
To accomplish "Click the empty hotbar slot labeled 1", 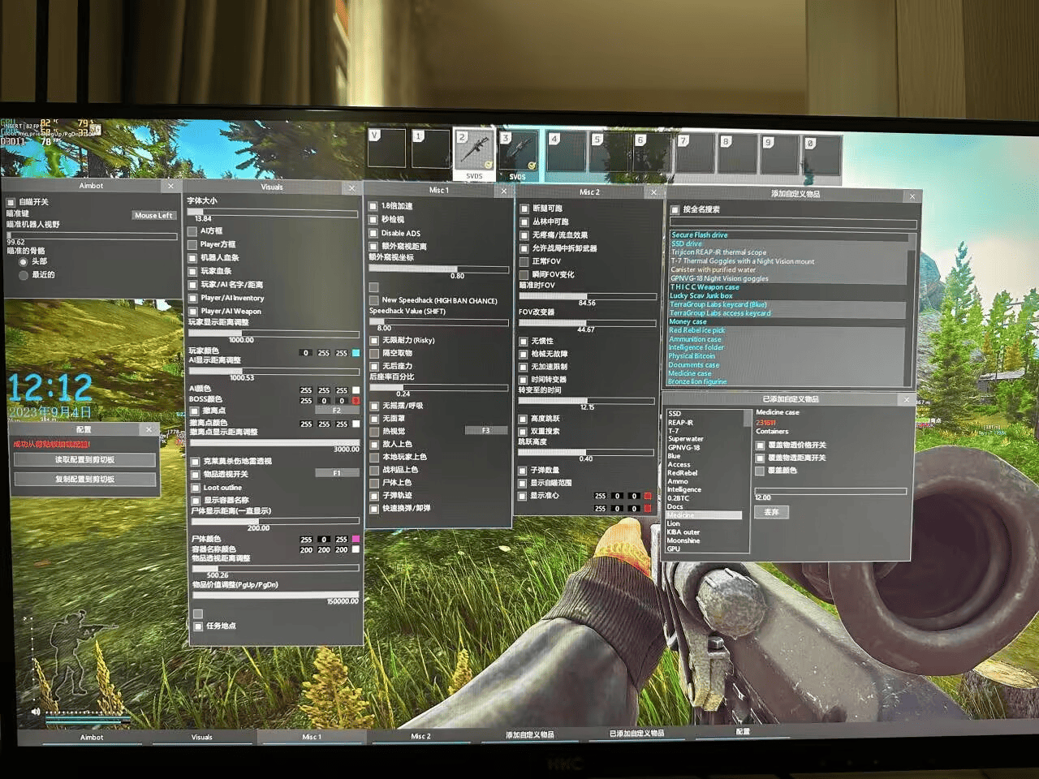I will (x=430, y=149).
